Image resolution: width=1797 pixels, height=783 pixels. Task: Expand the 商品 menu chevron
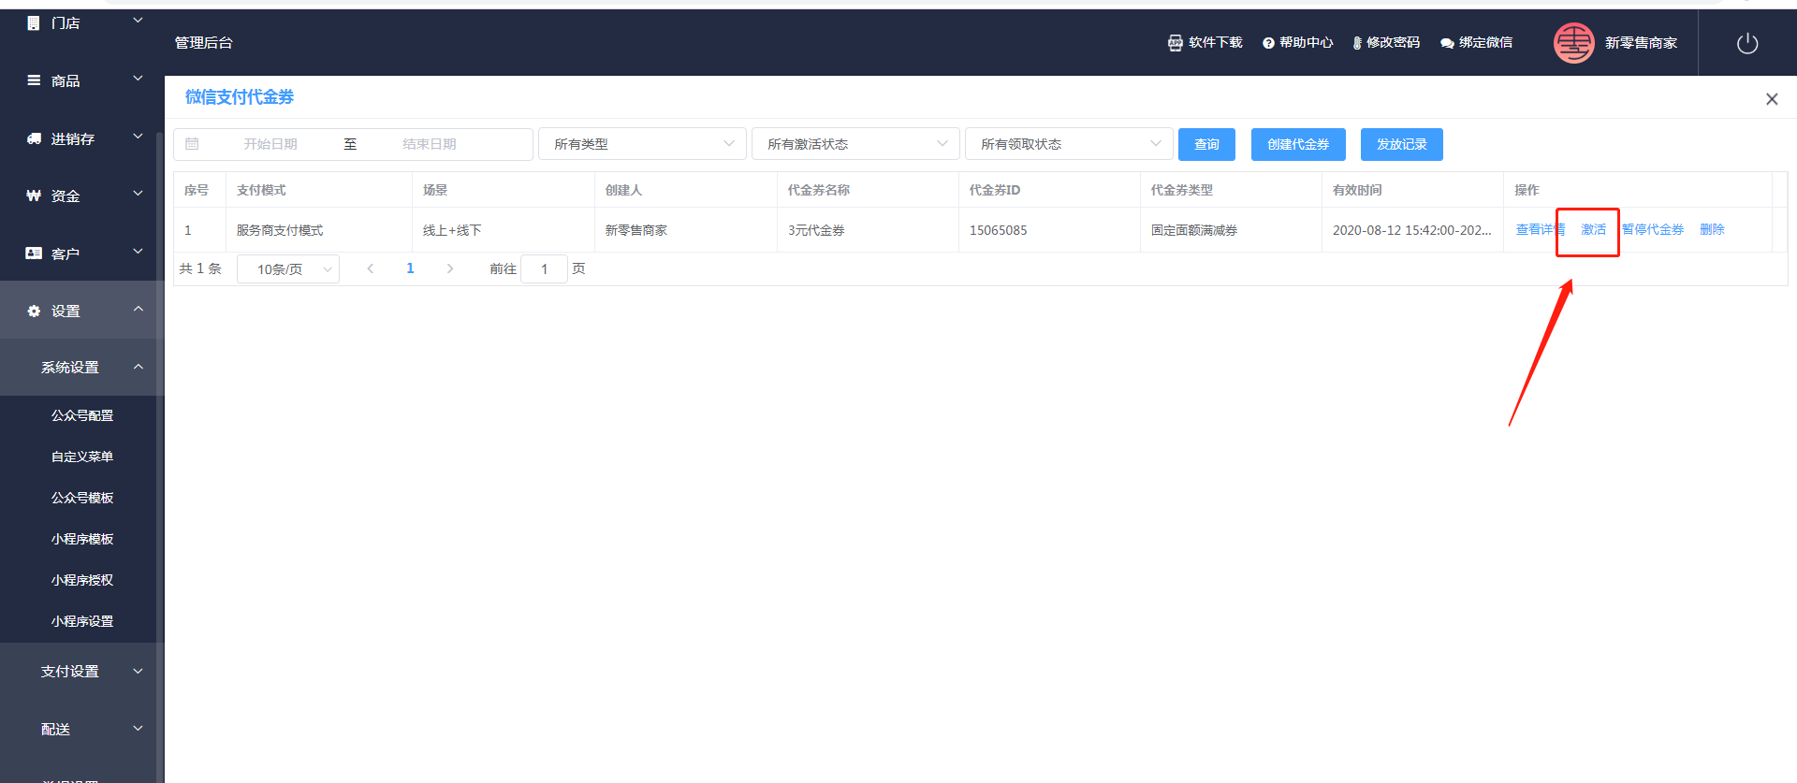[x=138, y=79]
